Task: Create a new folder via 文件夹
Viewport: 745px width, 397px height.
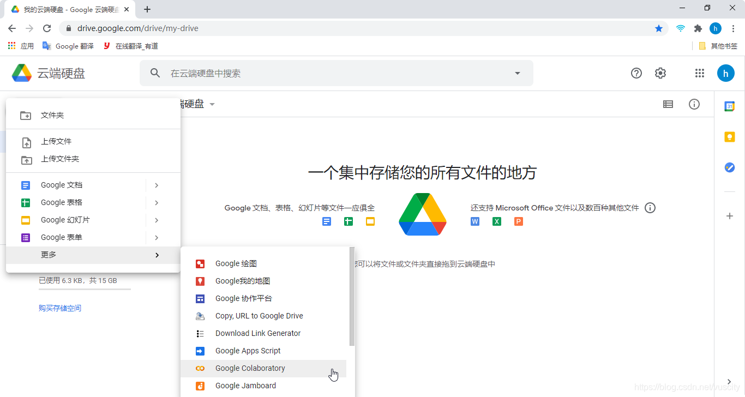Action: [93, 115]
